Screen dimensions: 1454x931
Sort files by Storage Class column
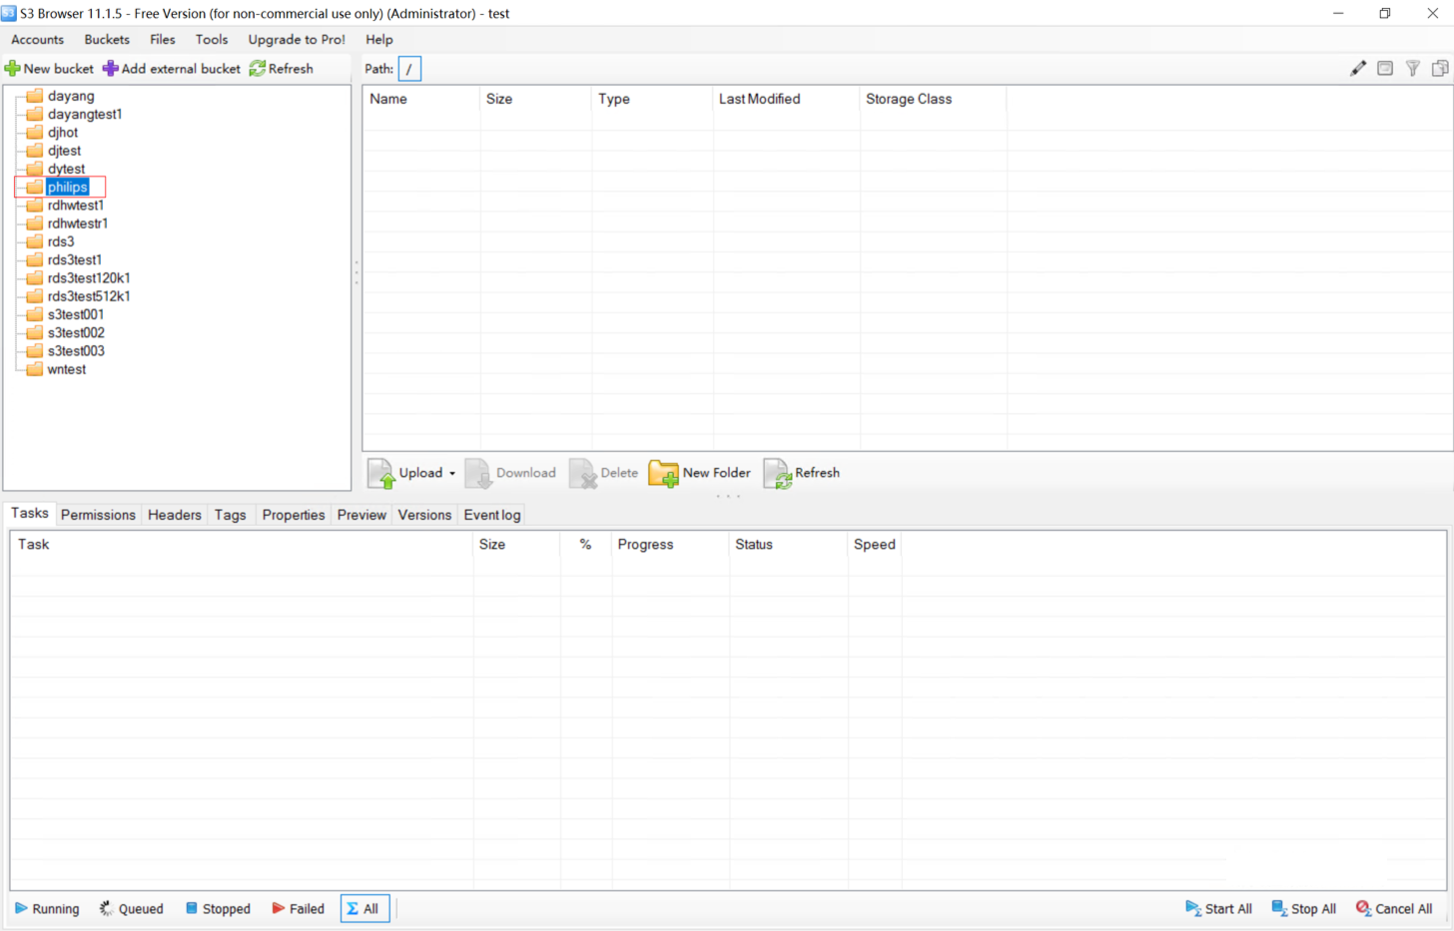[x=933, y=99]
